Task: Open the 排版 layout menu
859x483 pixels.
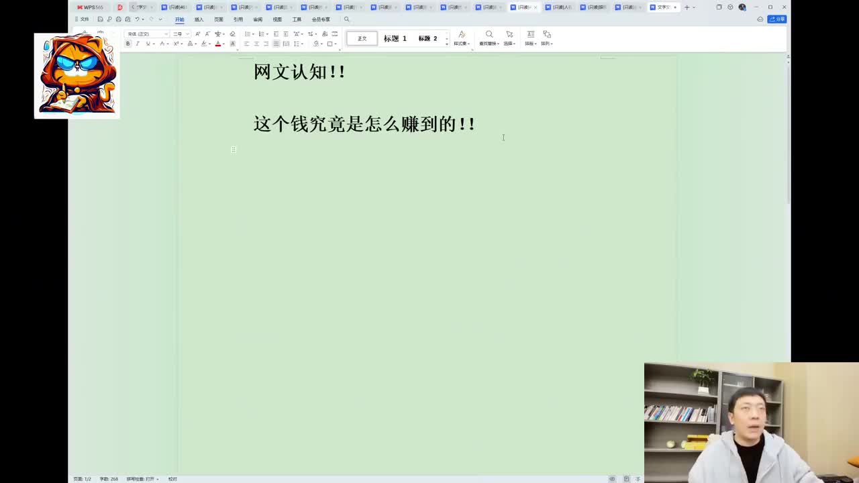Action: tap(530, 38)
